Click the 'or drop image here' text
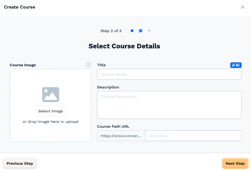251x171 pixels. click(50, 122)
